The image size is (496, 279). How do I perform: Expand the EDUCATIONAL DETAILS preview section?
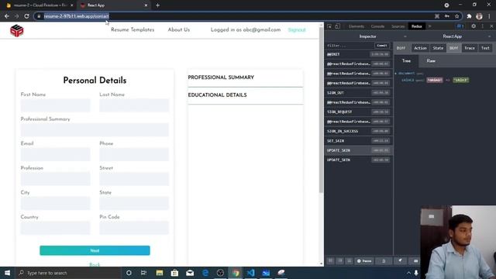point(245,95)
